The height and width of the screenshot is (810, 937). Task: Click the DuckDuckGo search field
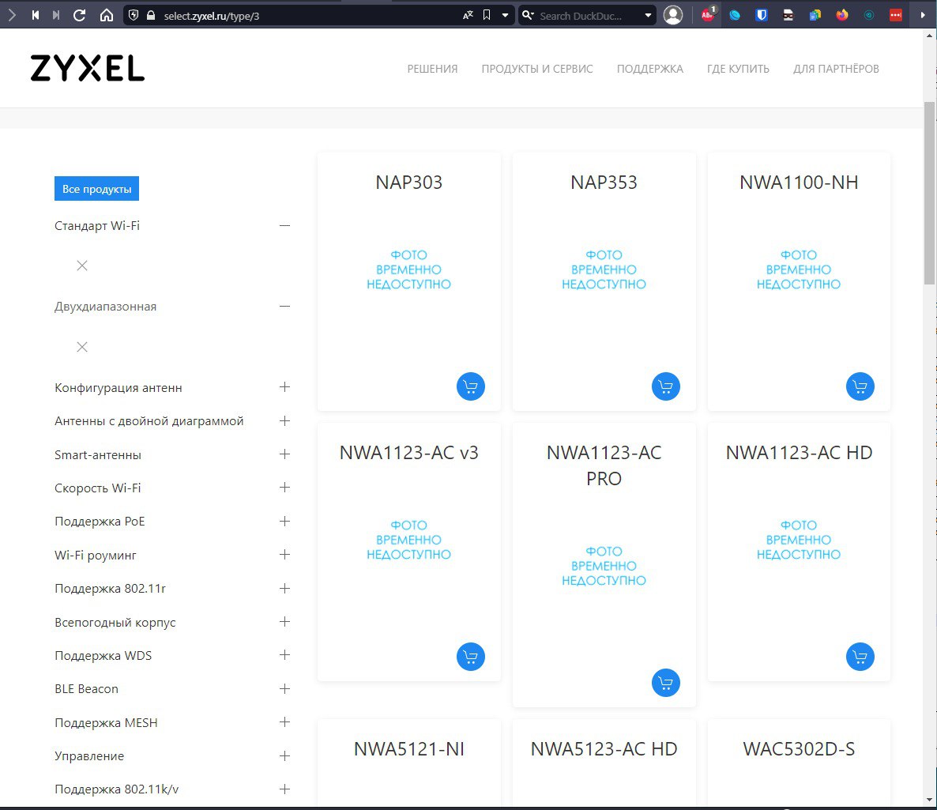point(581,16)
